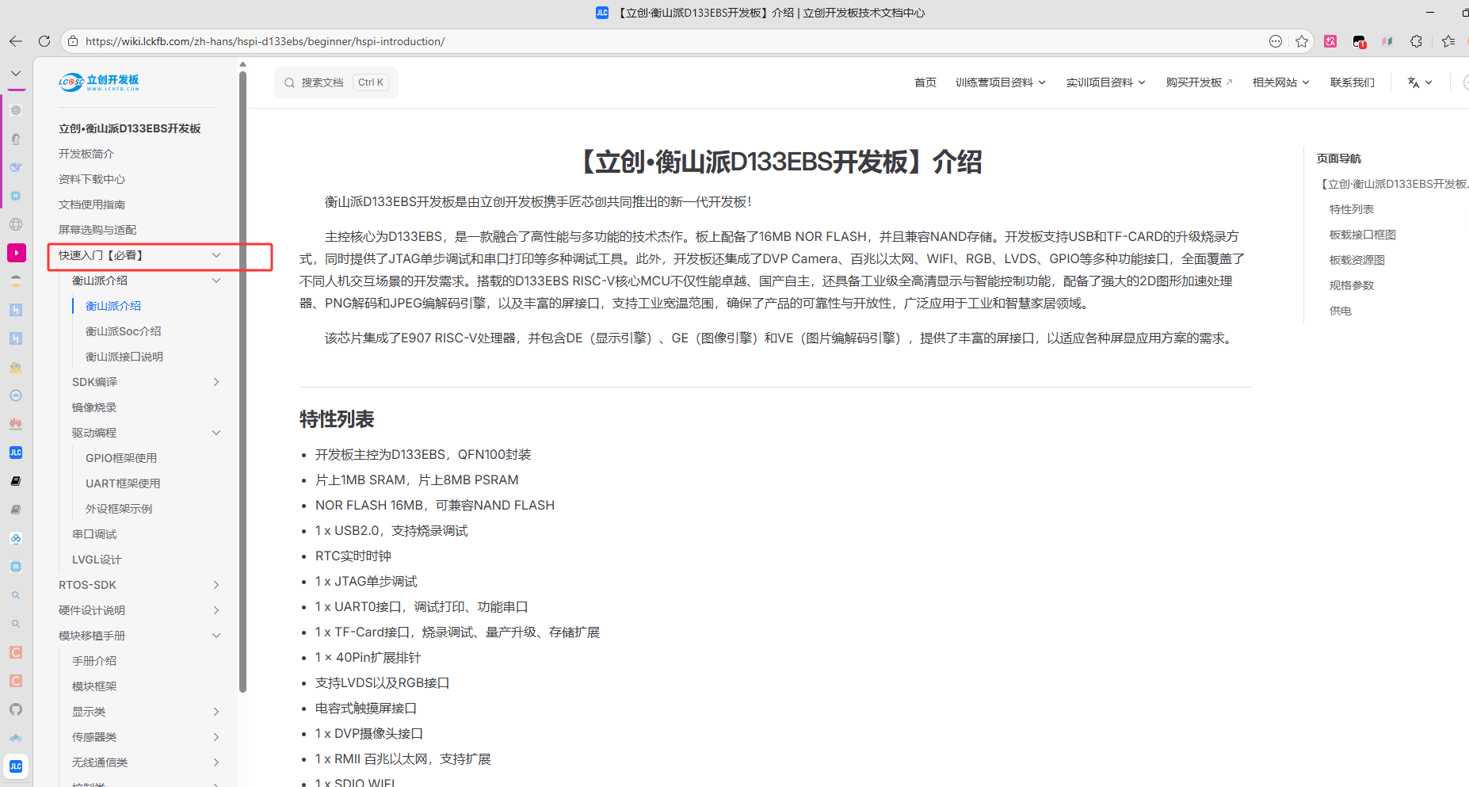Open the 相关网站 dropdown

tap(1281, 82)
